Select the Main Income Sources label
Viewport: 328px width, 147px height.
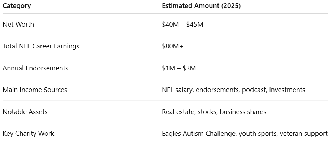coord(35,90)
